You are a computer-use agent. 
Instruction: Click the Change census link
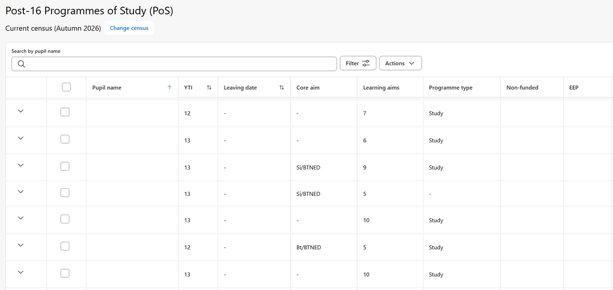pos(129,28)
